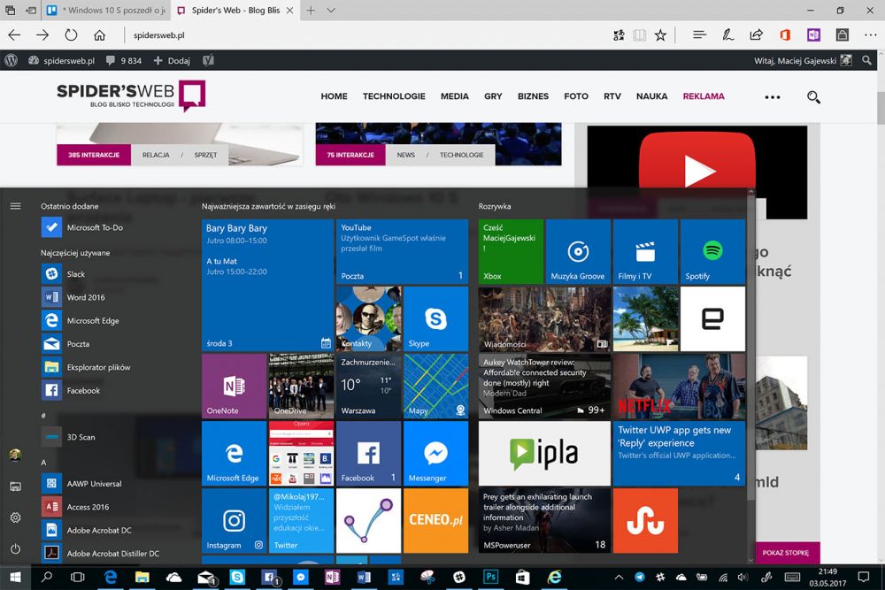Open Windows Start button
This screenshot has height=590, width=885.
click(x=15, y=577)
